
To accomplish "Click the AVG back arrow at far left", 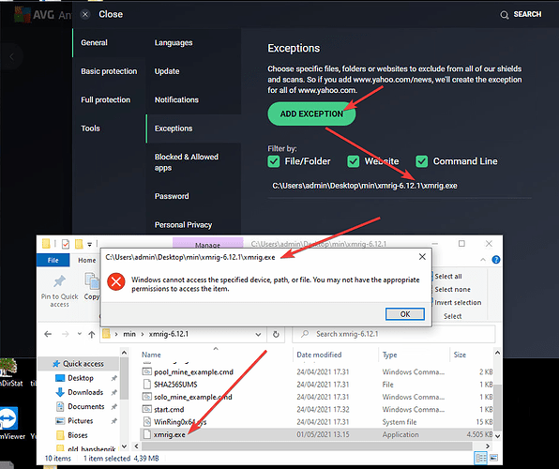I will point(11,56).
